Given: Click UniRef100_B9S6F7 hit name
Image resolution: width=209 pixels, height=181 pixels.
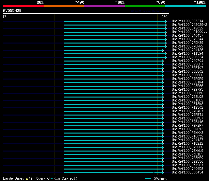Looking at the screenshot, I should pyautogui.click(x=187, y=64).
